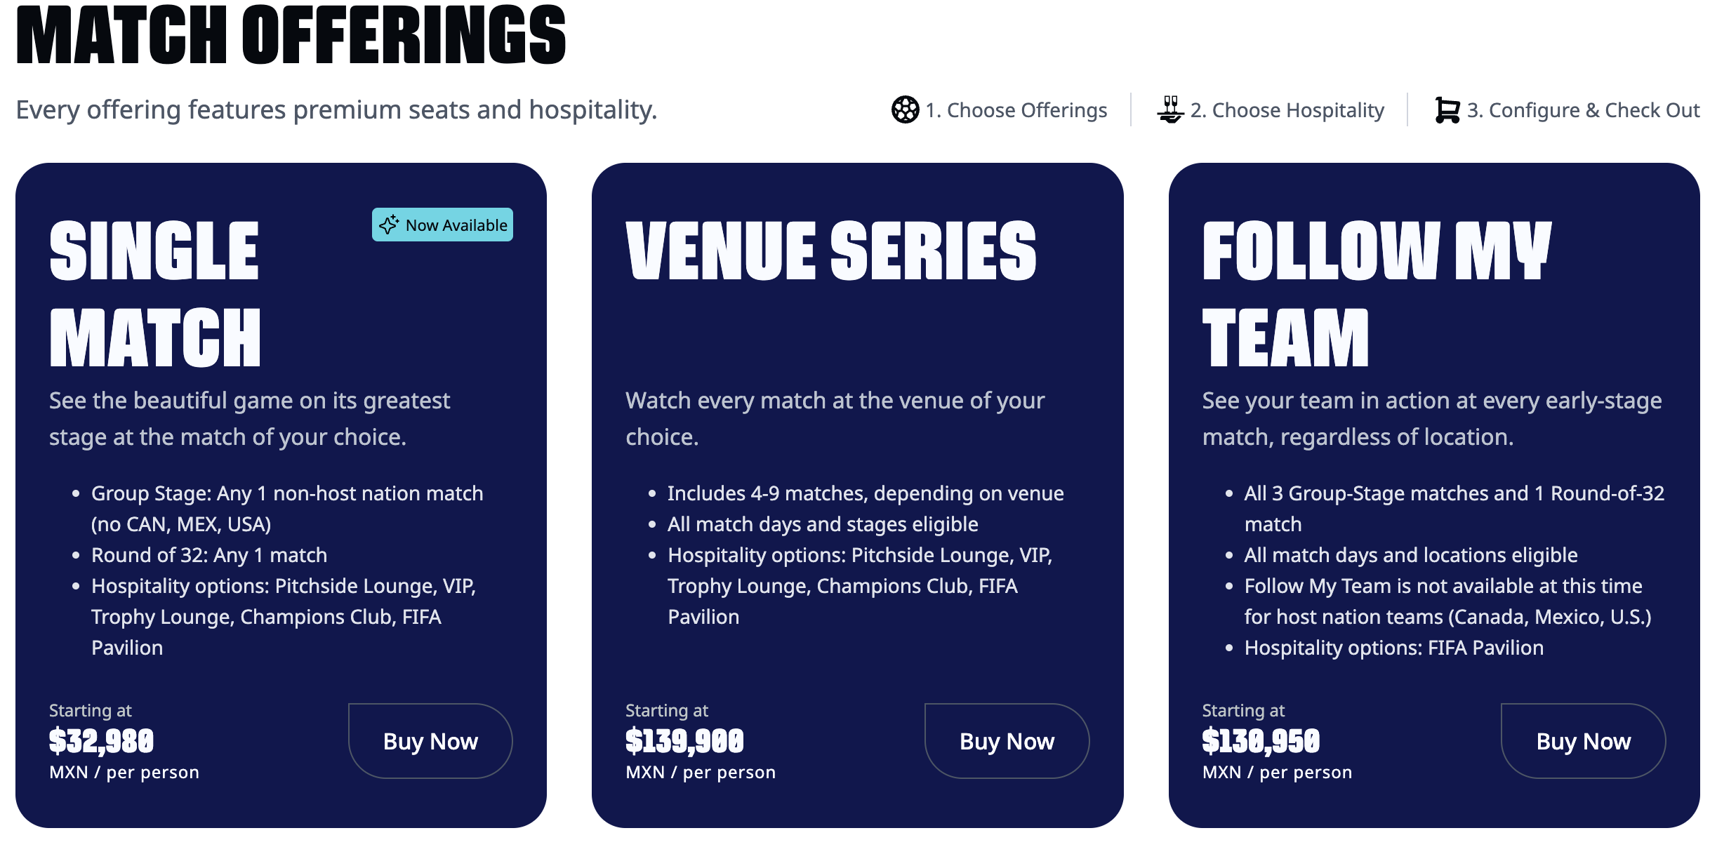Go to step 3. Configure & Check Out

click(1567, 109)
